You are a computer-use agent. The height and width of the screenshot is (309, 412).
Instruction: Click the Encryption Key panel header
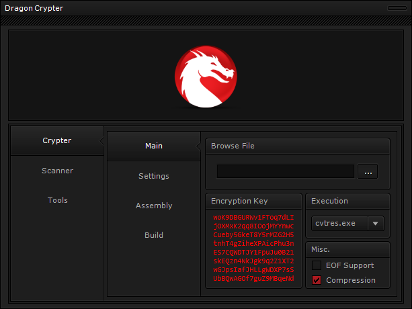tap(253, 201)
